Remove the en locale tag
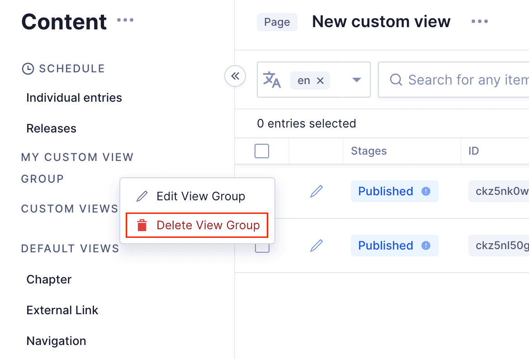The height and width of the screenshot is (359, 529). pyautogui.click(x=320, y=80)
